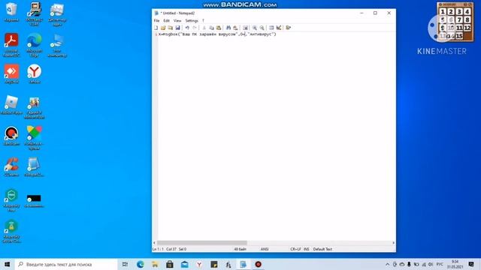Save the document with the floppy icon

pos(177,28)
